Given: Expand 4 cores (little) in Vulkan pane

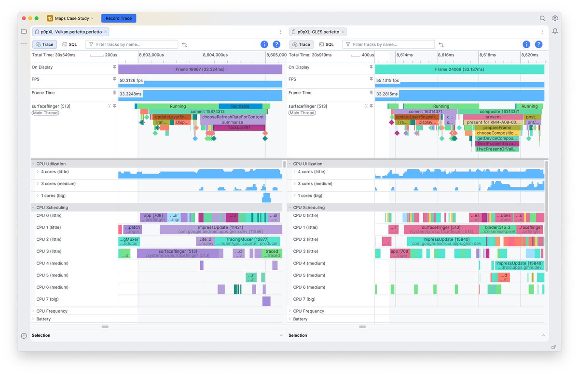Looking at the screenshot, I should click(x=38, y=171).
